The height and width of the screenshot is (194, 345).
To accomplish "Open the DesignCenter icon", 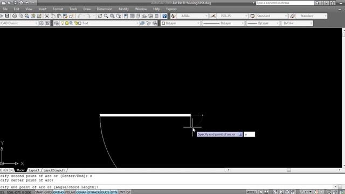I will pos(132,16).
